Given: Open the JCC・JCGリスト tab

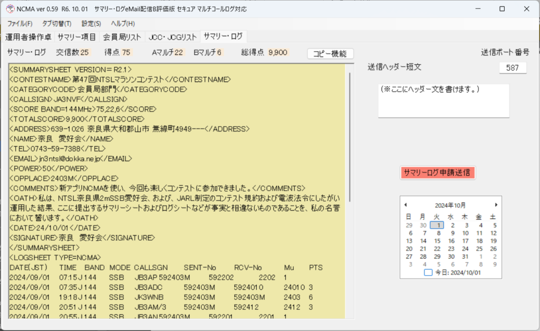Looking at the screenshot, I should pyautogui.click(x=172, y=37).
